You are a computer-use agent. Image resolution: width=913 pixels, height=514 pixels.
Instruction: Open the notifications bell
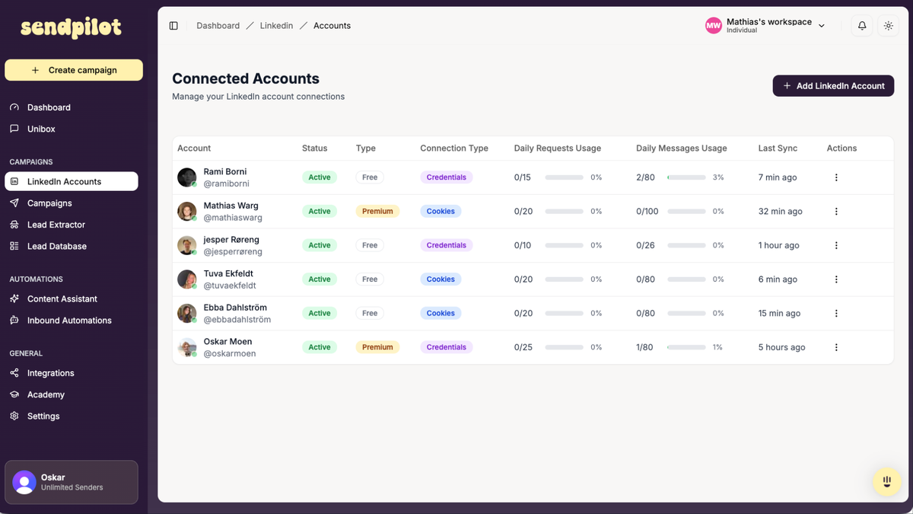[861, 25]
